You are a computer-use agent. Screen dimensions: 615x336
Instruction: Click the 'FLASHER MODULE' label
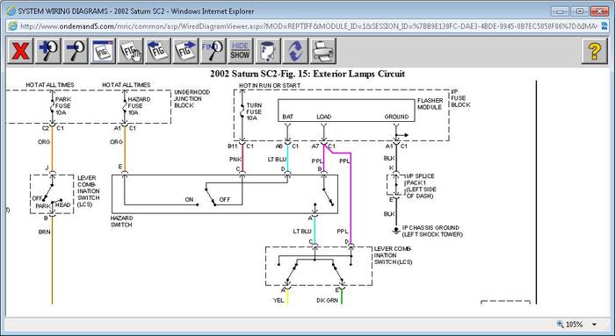point(430,104)
